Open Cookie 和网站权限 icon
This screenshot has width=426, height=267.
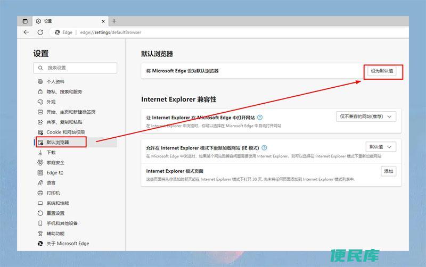click(40, 132)
